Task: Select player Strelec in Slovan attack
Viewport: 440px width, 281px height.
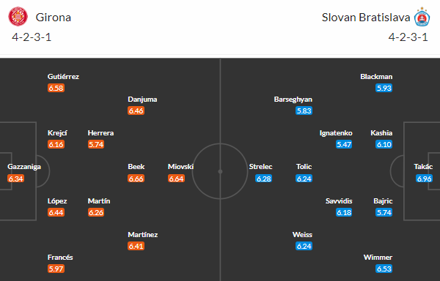Action: tap(260, 167)
